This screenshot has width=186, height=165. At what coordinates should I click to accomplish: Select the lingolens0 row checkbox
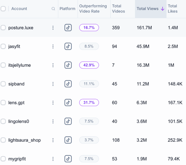point(3,121)
